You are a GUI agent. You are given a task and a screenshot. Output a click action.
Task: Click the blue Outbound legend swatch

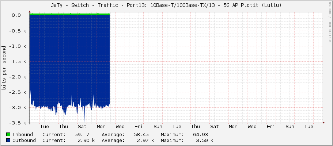pos(8,140)
